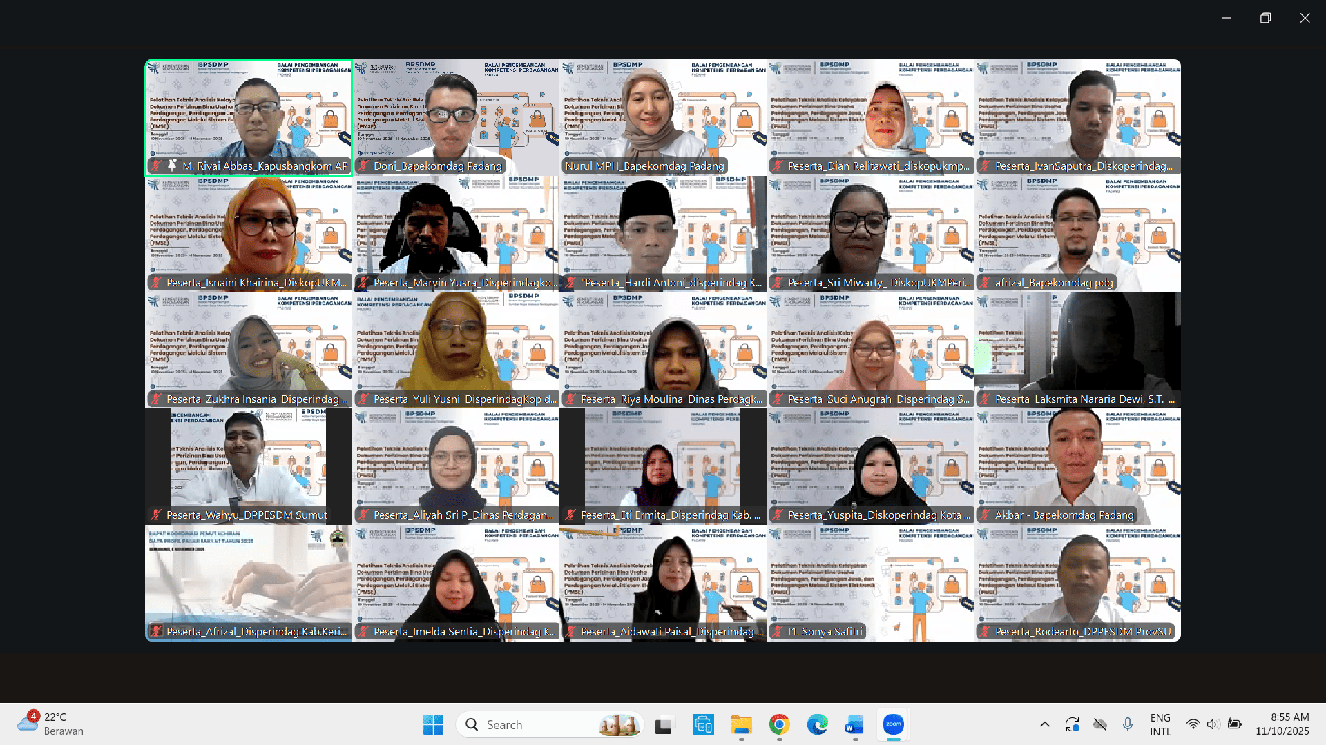Expand hidden system tray icons chevron
The image size is (1326, 745).
click(x=1044, y=724)
